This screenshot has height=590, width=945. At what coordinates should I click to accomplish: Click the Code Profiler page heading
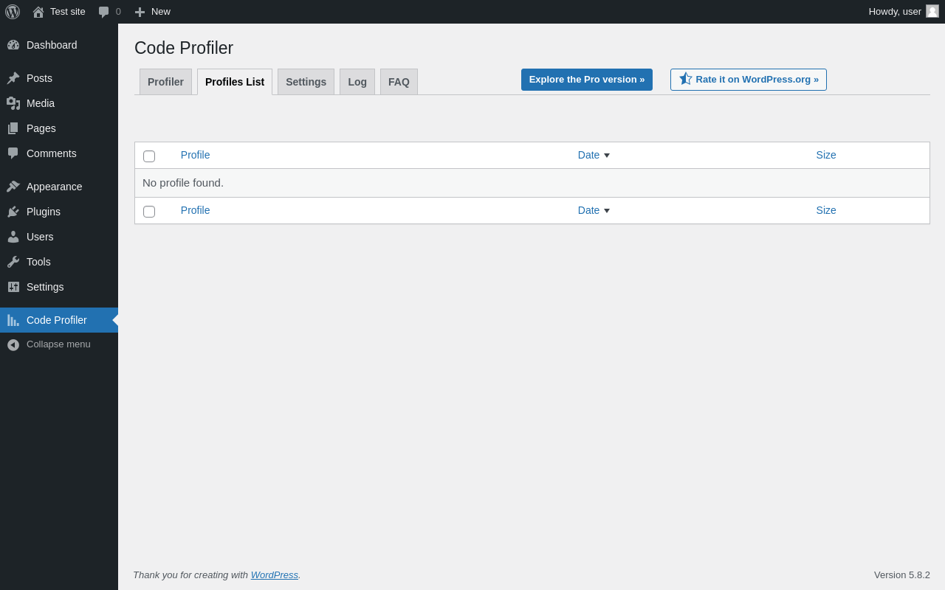tap(184, 48)
